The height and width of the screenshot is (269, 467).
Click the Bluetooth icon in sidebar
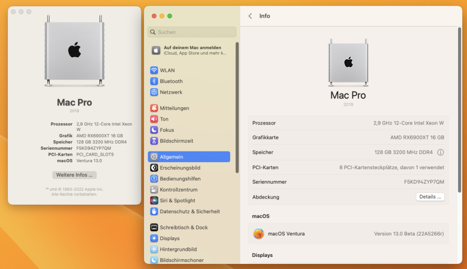(154, 81)
